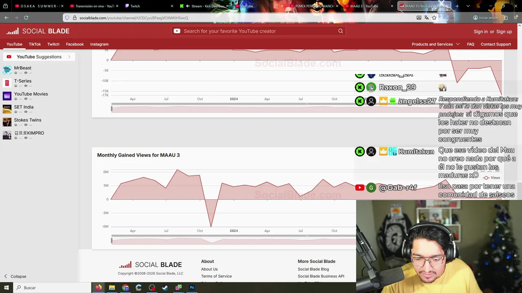Click the translate page icon in address bar
This screenshot has height=293, width=522.
pos(427,18)
